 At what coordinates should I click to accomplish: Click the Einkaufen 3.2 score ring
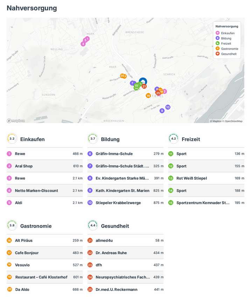pyautogui.click(x=12, y=139)
